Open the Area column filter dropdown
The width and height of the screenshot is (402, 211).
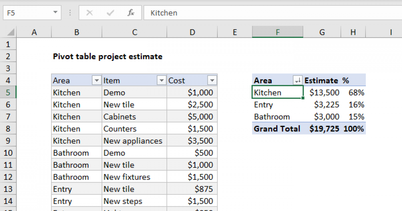pyautogui.click(x=96, y=80)
